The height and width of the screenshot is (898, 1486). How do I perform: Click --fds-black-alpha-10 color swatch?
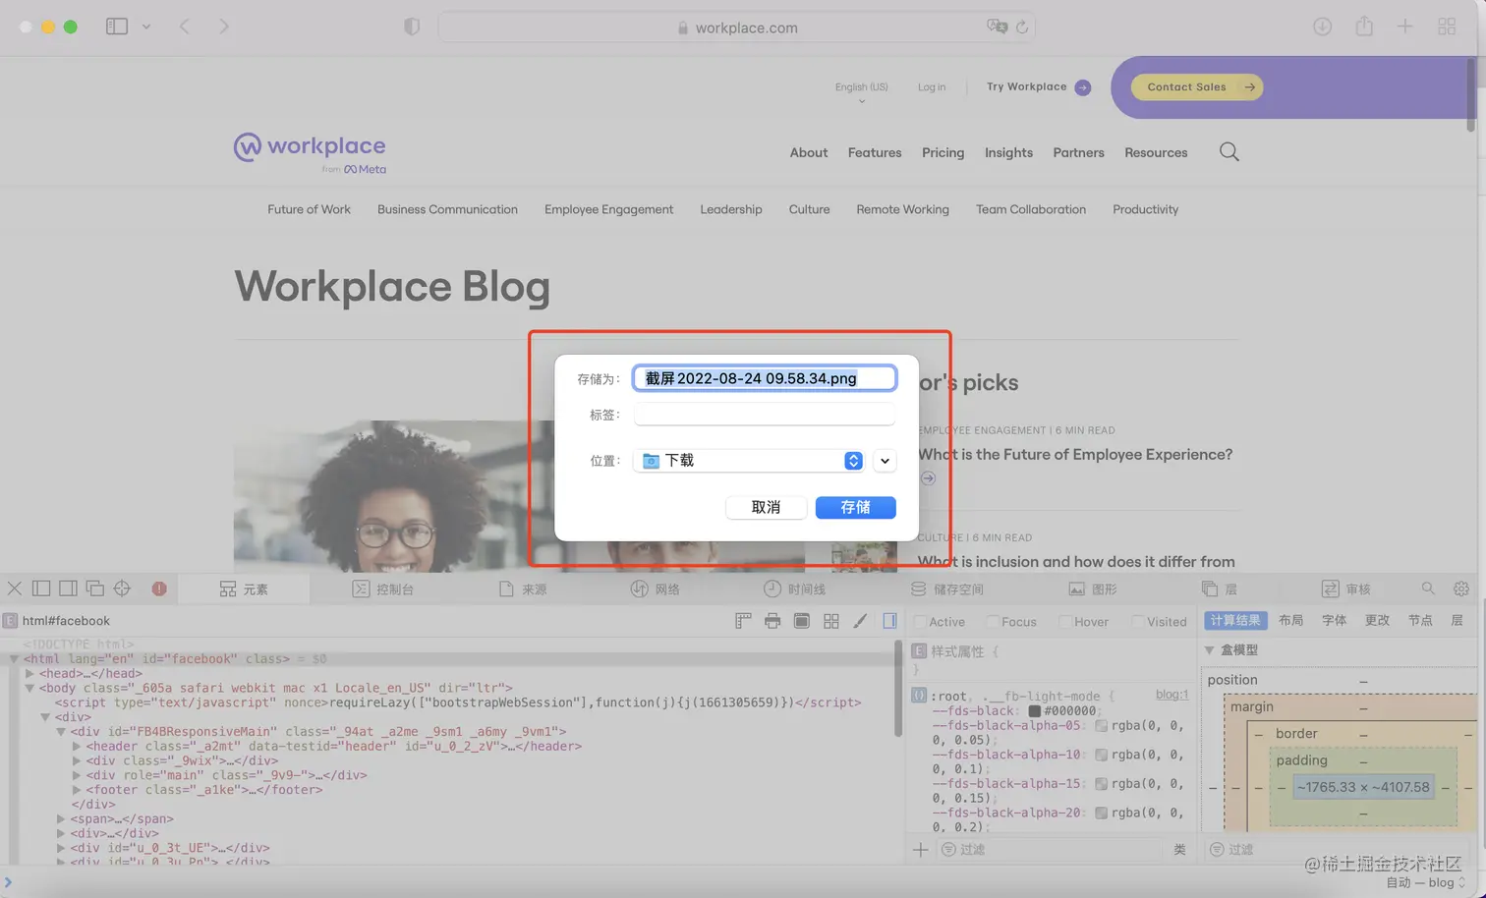pyautogui.click(x=1101, y=755)
